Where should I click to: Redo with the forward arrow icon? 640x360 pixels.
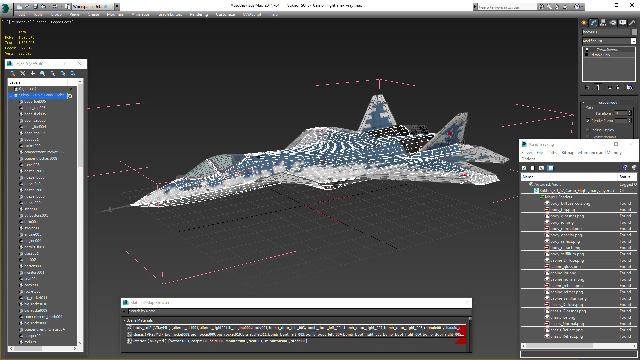55,6
